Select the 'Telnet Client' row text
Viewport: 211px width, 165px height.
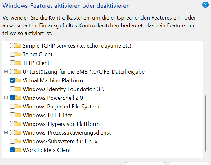pyautogui.click(x=38, y=54)
